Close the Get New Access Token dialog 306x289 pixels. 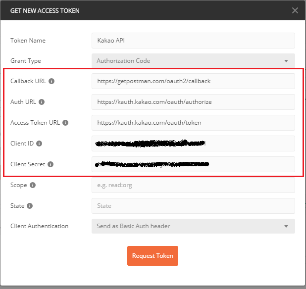click(295, 10)
